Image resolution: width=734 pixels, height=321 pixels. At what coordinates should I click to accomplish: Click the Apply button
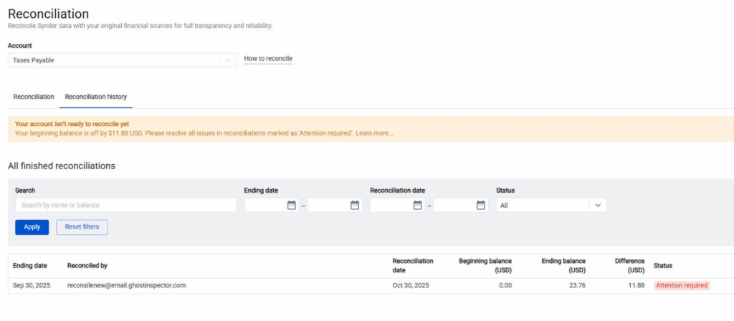coord(32,227)
